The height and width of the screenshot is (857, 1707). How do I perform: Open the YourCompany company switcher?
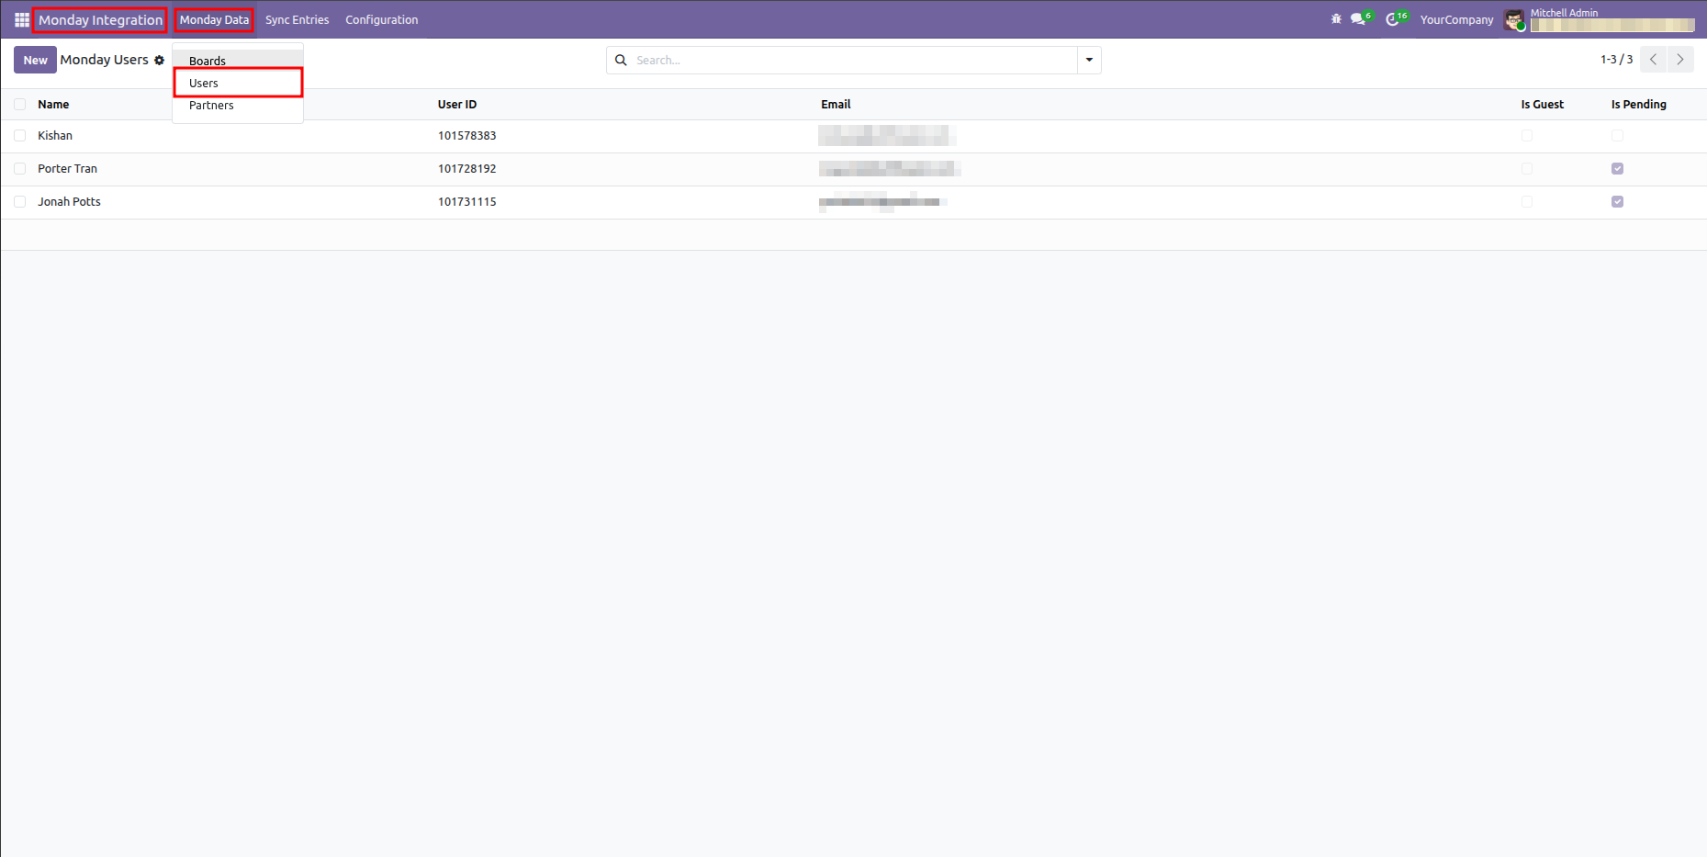[x=1456, y=19]
